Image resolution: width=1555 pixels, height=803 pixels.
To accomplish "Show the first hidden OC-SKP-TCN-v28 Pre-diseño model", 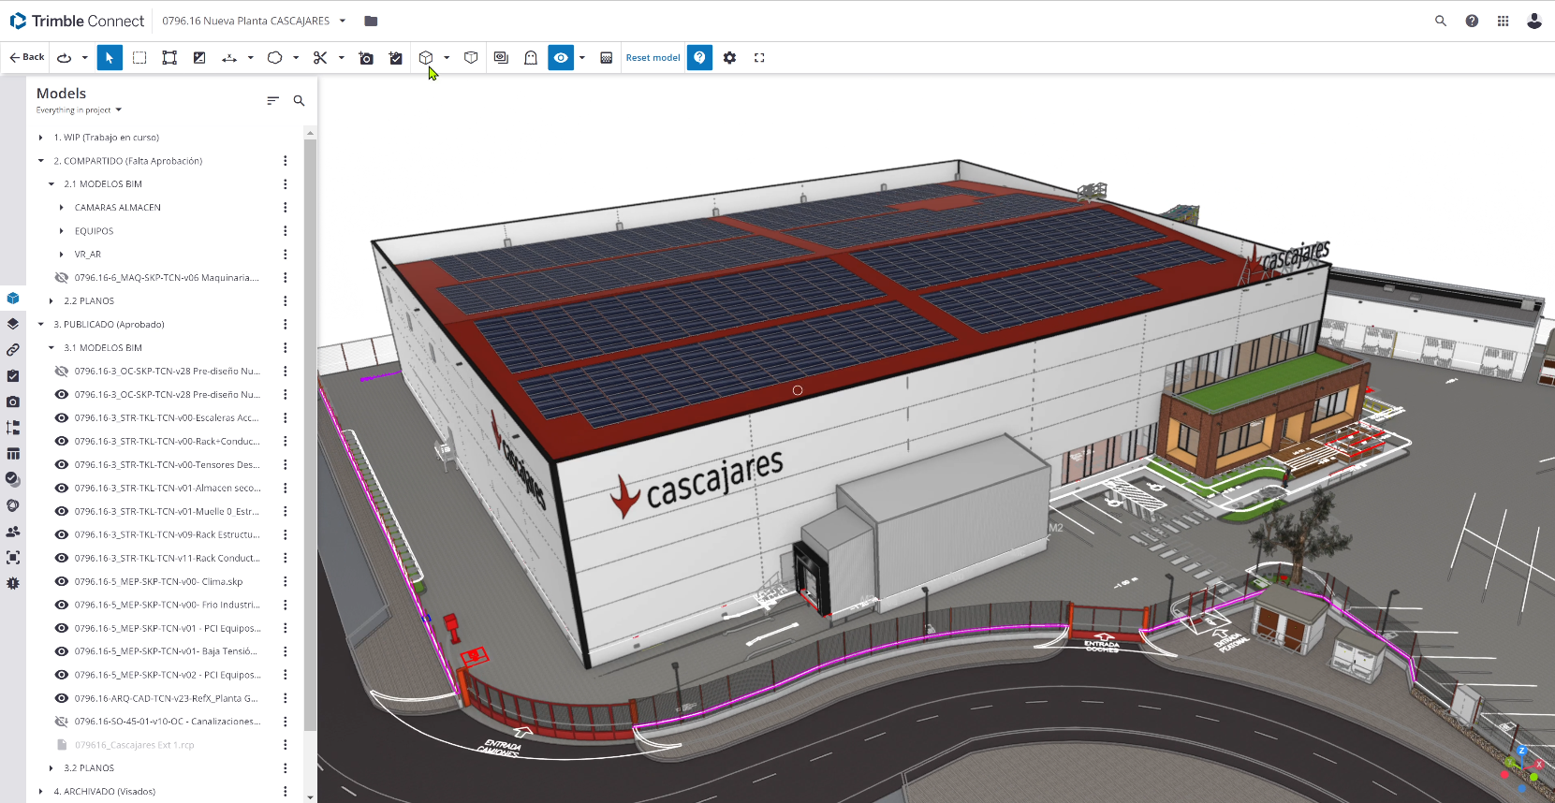I will click(62, 372).
